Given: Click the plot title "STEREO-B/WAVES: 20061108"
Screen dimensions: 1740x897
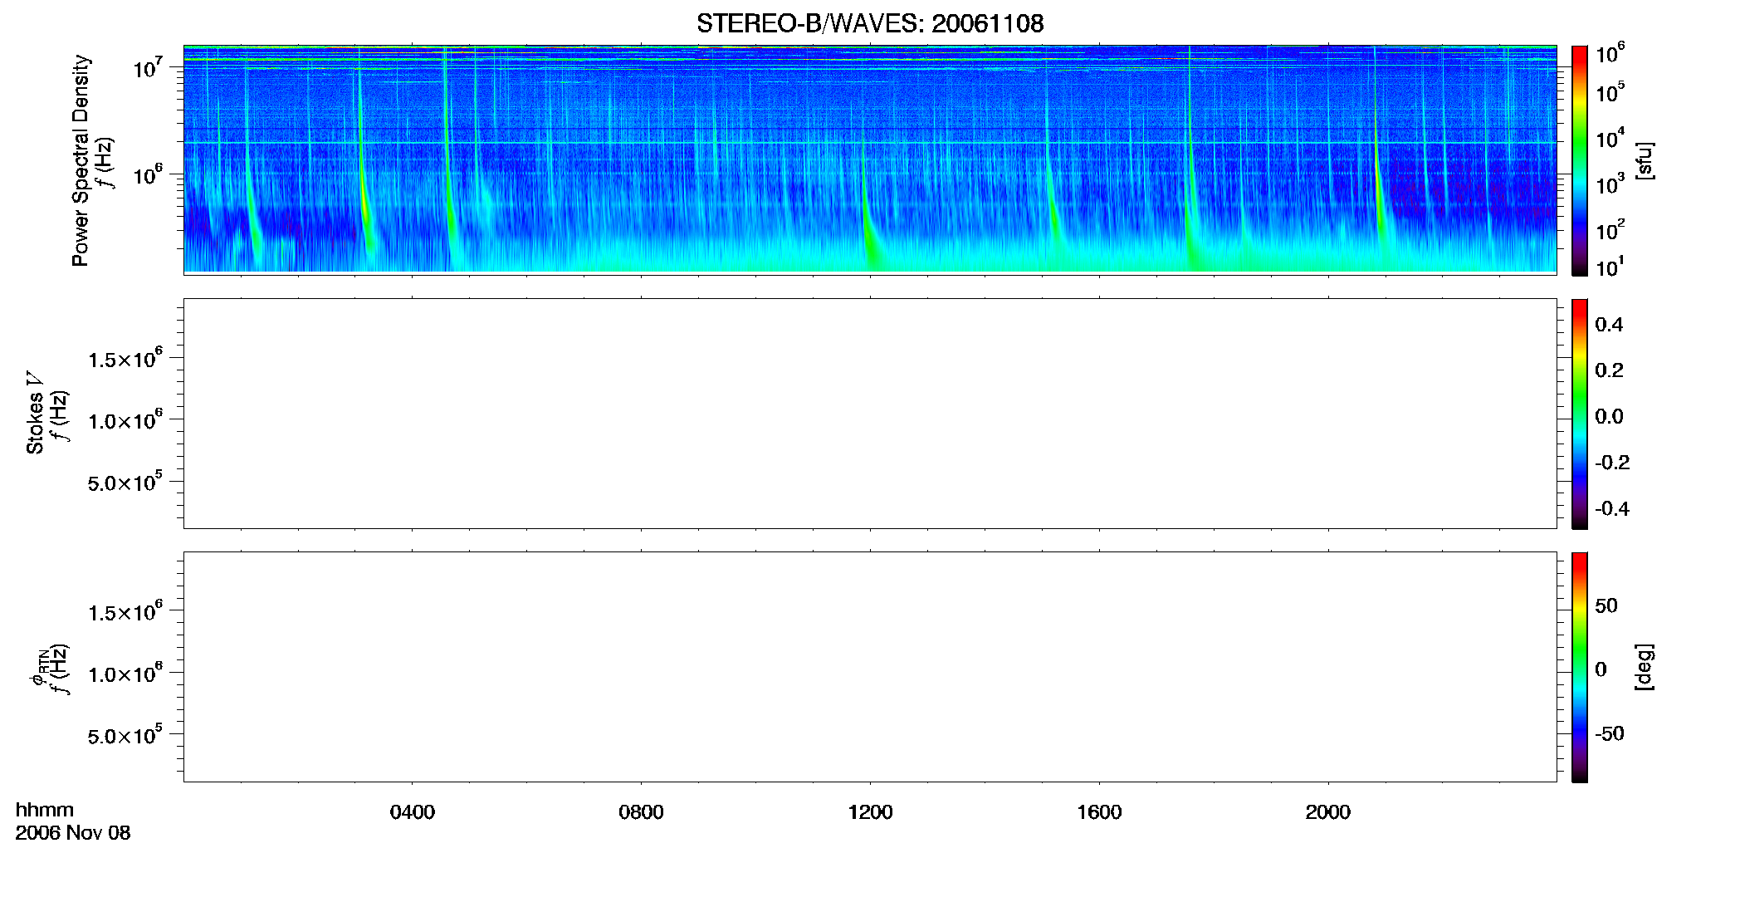Looking at the screenshot, I should pos(870,24).
